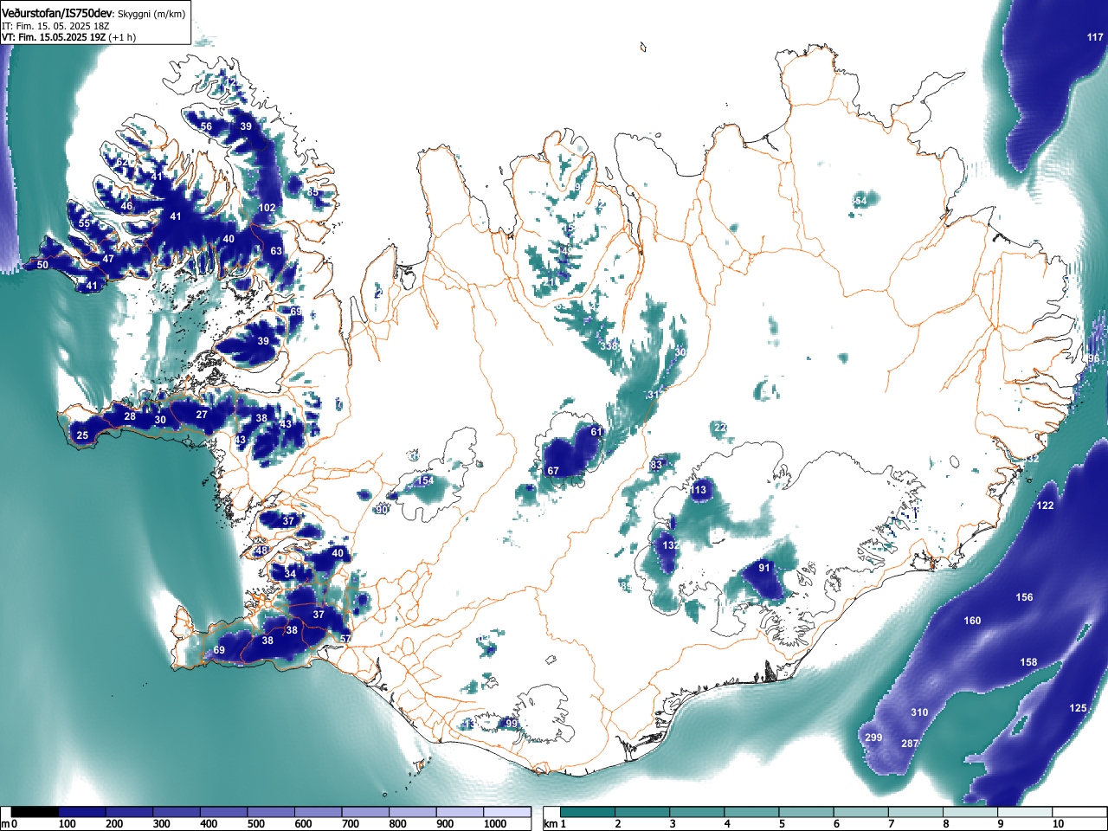Click the 287 offshore visibility value
1108x831 pixels.
pyautogui.click(x=910, y=744)
